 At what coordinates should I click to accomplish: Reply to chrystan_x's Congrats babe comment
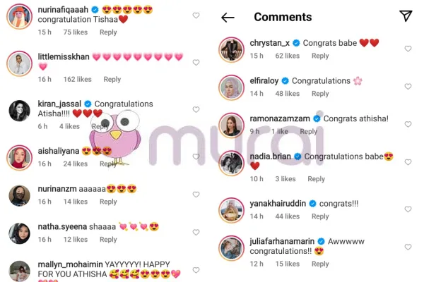pyautogui.click(x=320, y=56)
